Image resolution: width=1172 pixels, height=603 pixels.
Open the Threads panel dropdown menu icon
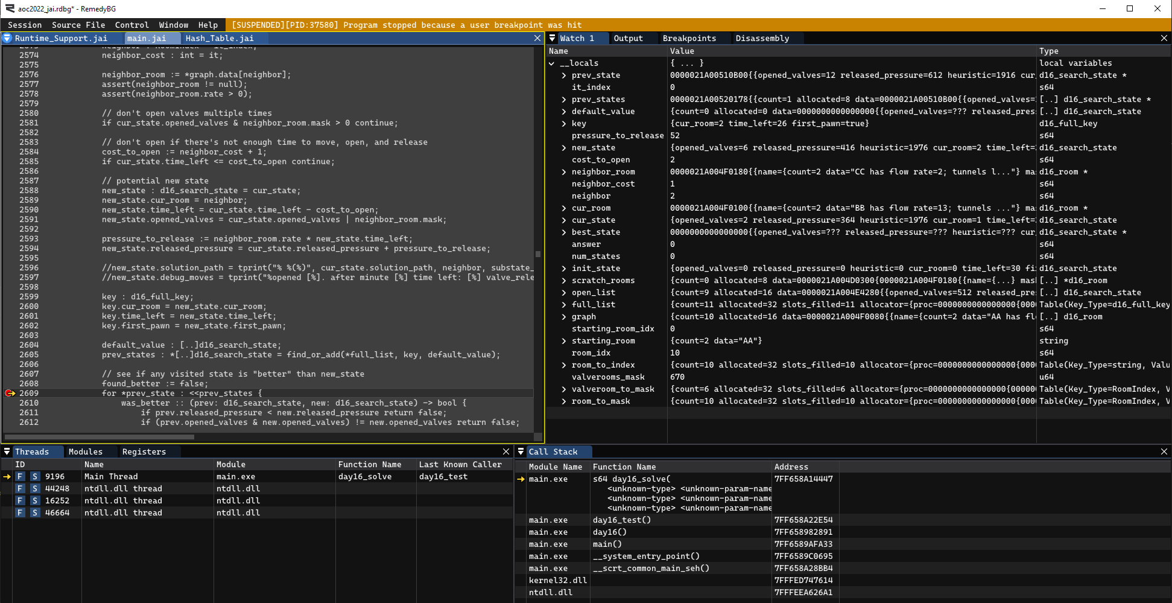pos(7,451)
